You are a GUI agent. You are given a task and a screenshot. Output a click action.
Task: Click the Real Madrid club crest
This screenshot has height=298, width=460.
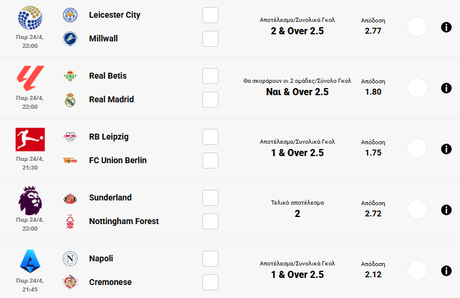(x=71, y=99)
